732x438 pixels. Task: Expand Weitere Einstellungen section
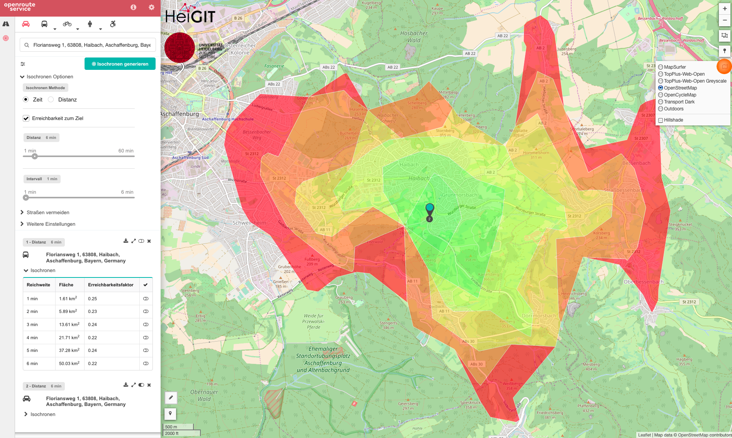coord(51,224)
